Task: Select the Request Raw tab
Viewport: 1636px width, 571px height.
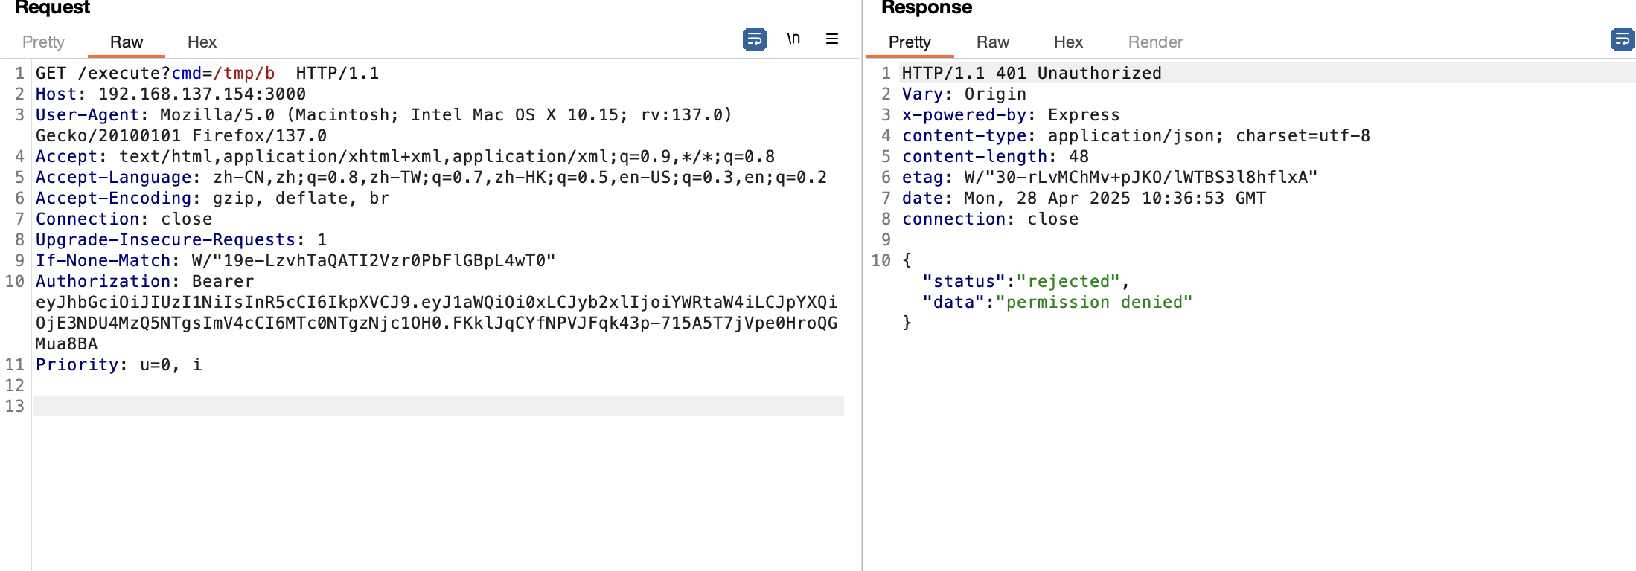Action: click(127, 42)
